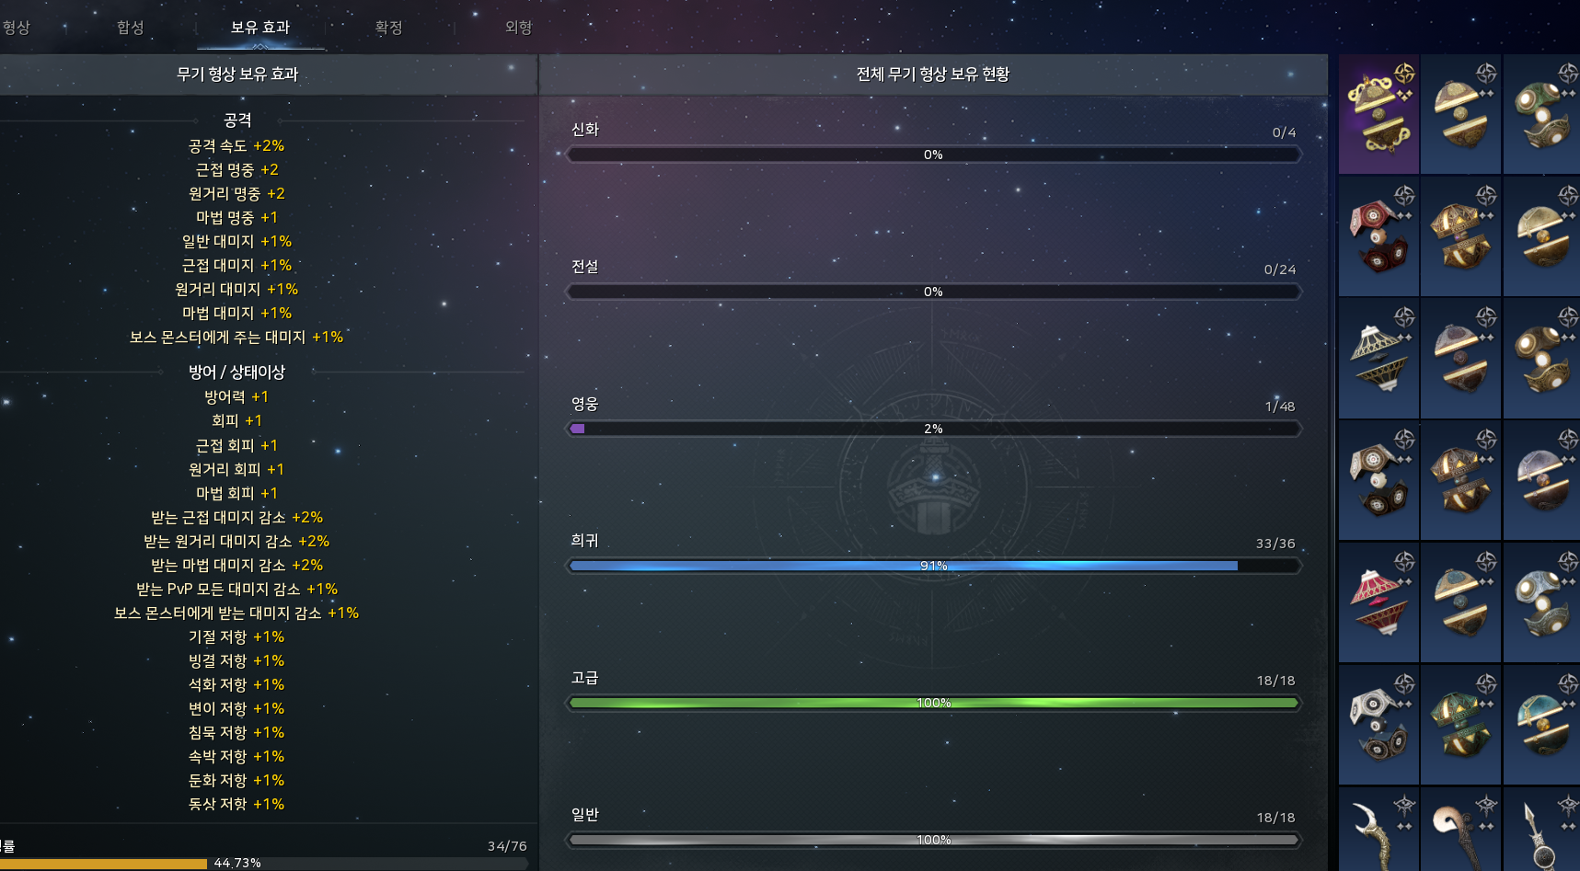
Task: Click the 공격 section heading
Action: tap(237, 120)
